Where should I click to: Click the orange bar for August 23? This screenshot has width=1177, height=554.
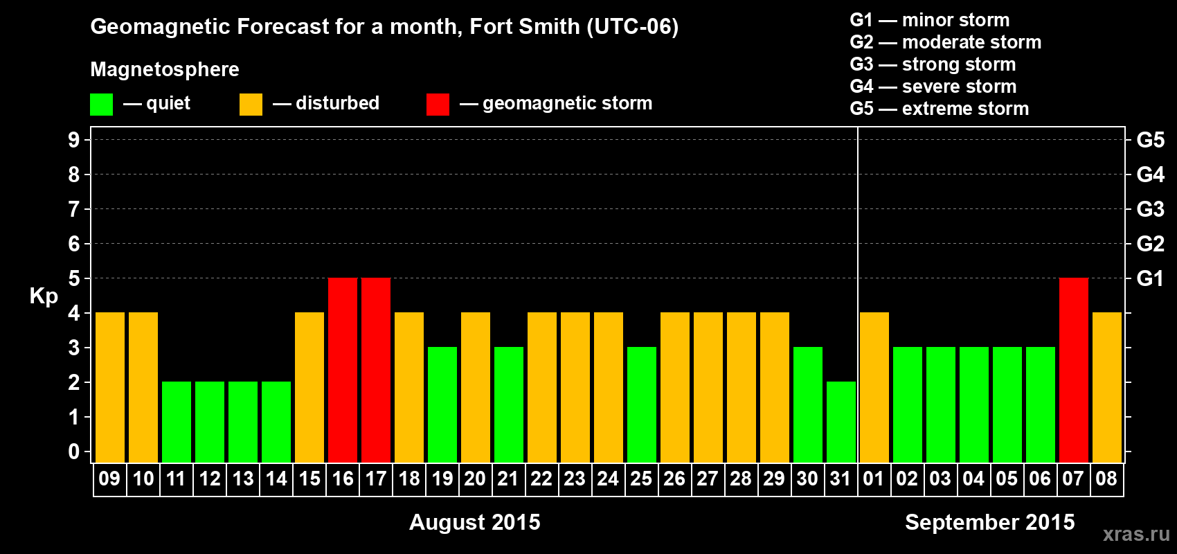tap(575, 387)
